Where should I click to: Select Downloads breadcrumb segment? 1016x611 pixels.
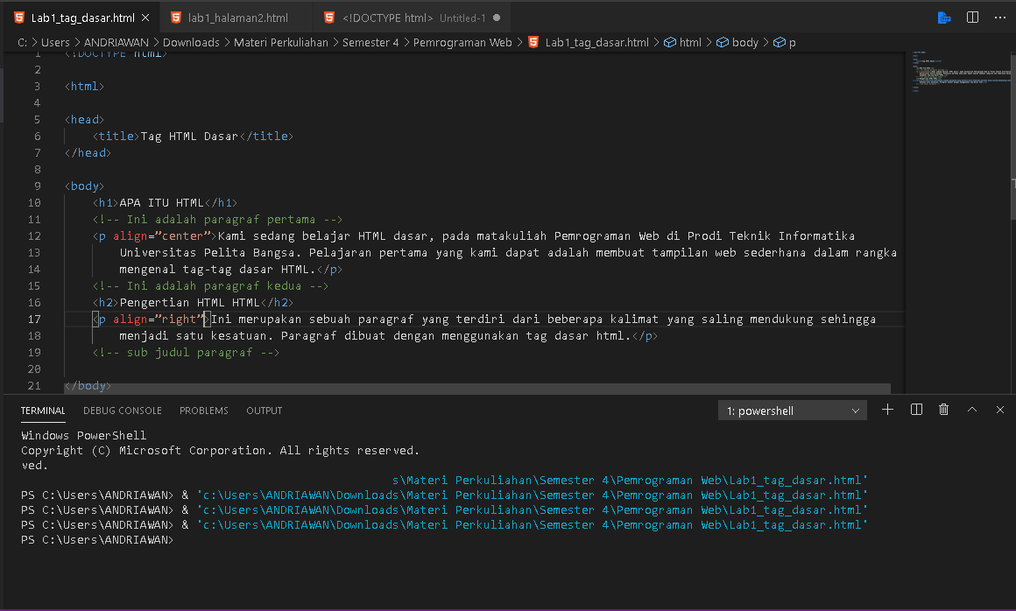191,42
